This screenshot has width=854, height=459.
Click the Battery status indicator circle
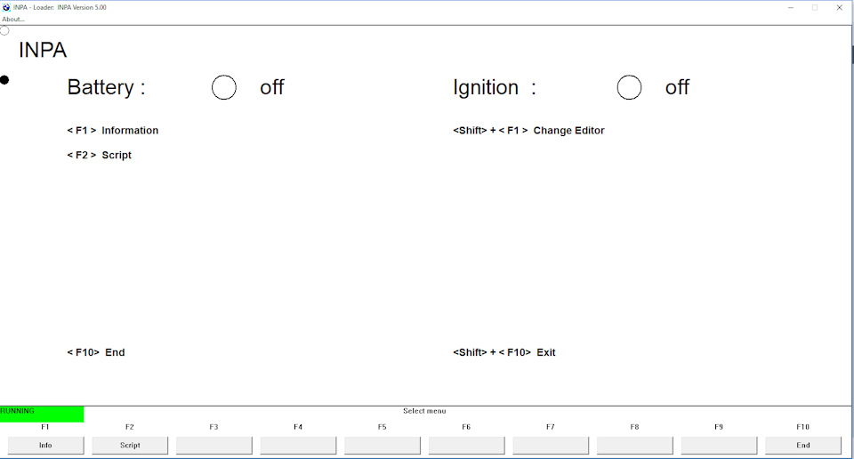pos(224,87)
